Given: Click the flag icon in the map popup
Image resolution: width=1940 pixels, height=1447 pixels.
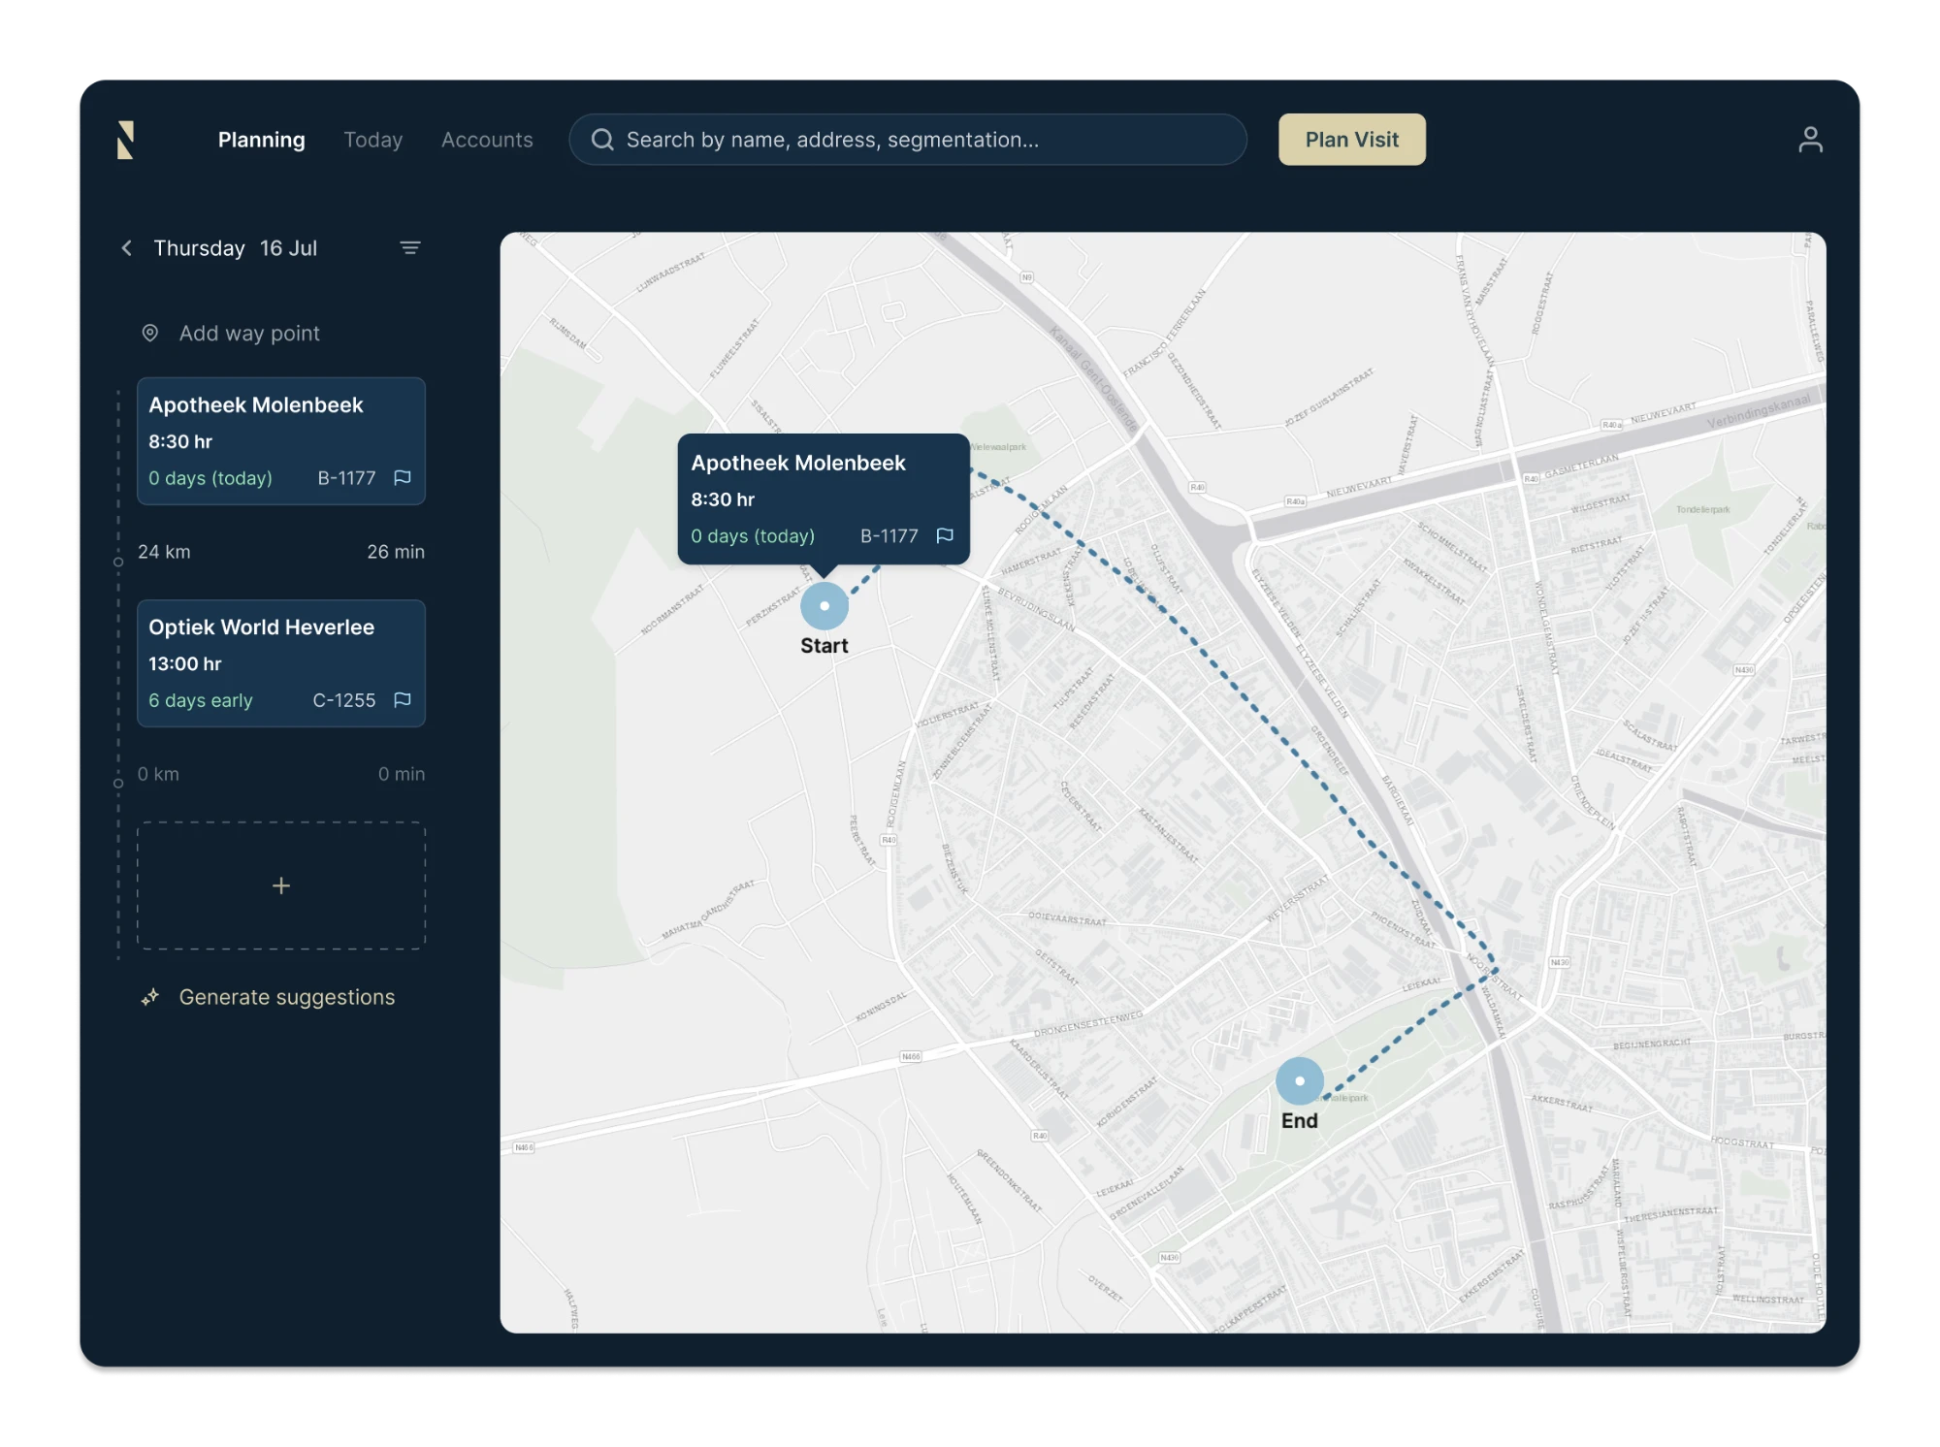Looking at the screenshot, I should click(x=945, y=535).
